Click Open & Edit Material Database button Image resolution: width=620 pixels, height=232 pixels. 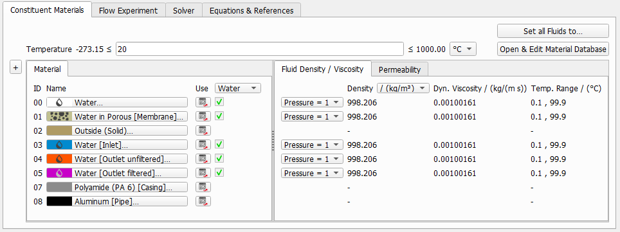point(552,49)
